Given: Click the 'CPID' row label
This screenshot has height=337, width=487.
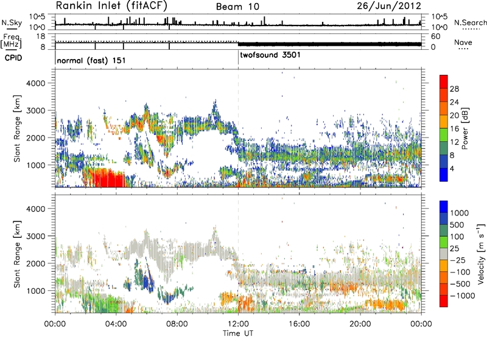Looking at the screenshot, I should tap(13, 58).
